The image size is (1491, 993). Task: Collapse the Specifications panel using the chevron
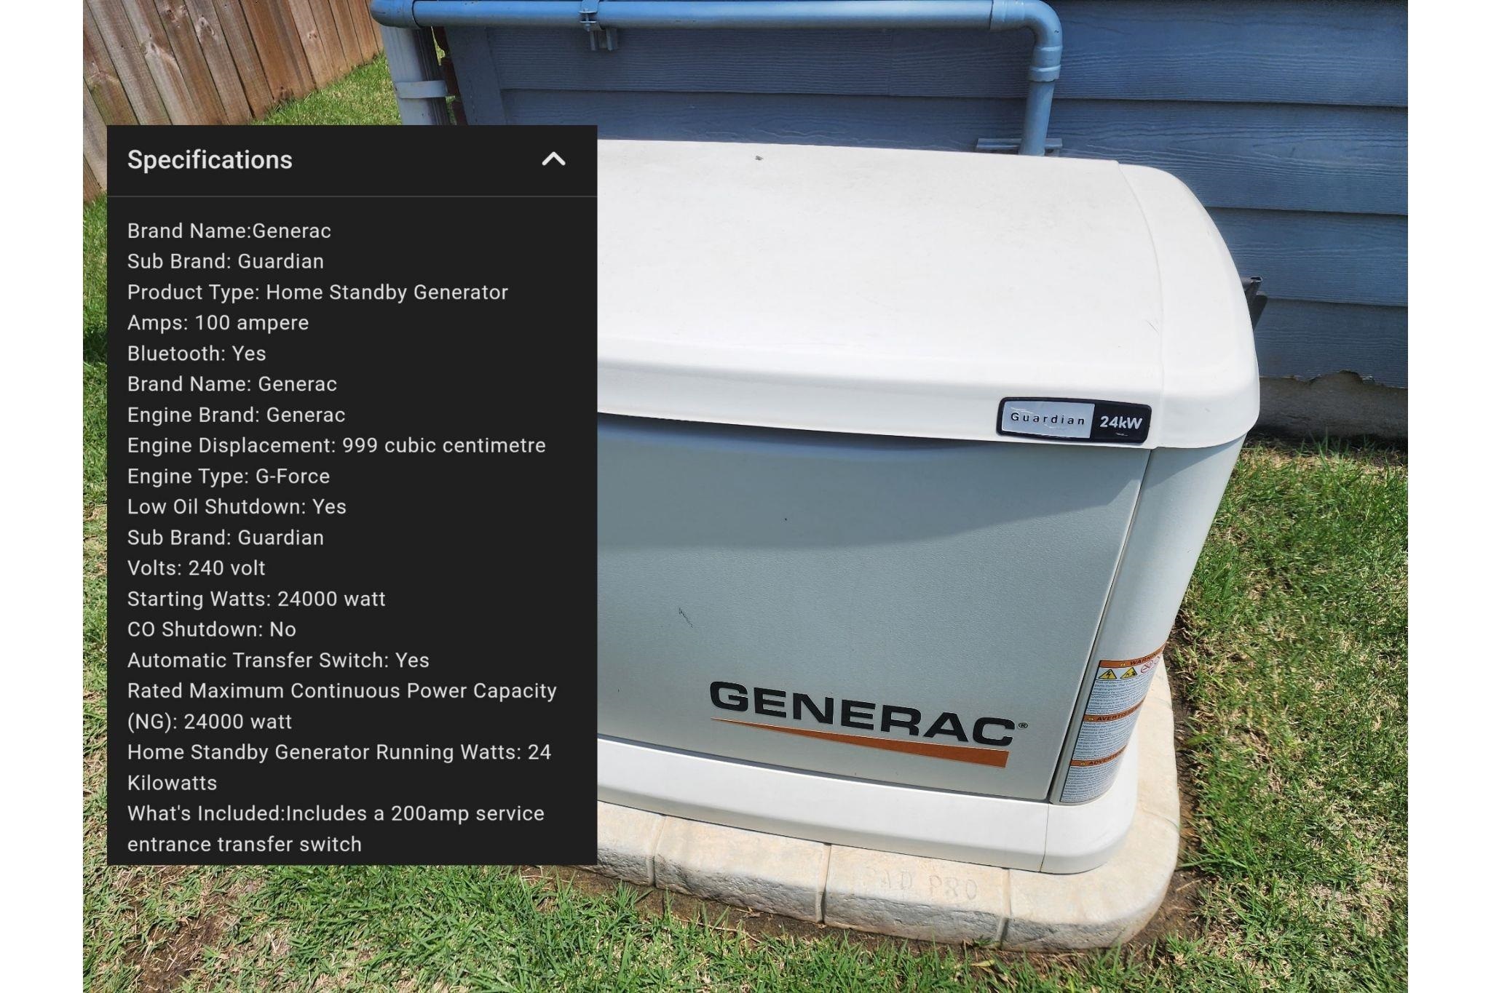(x=553, y=159)
